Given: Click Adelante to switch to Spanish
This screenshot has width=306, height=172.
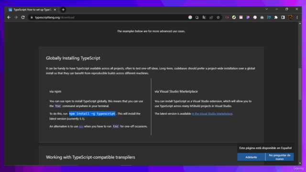Looking at the screenshot, I should (x=251, y=157).
